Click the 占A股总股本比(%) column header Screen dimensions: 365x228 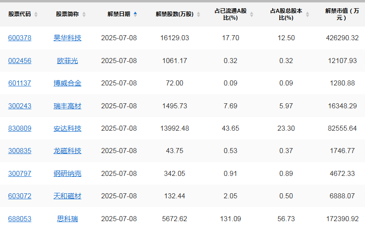click(x=286, y=14)
